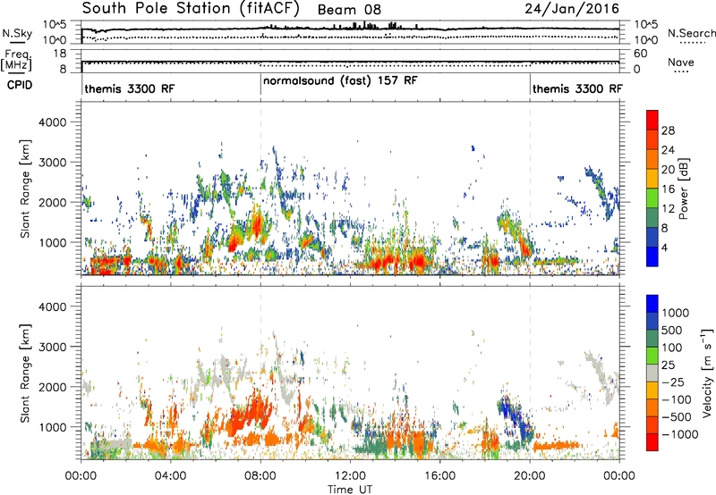
Task: Click the '12:00' time tick label
Action: click(x=350, y=476)
